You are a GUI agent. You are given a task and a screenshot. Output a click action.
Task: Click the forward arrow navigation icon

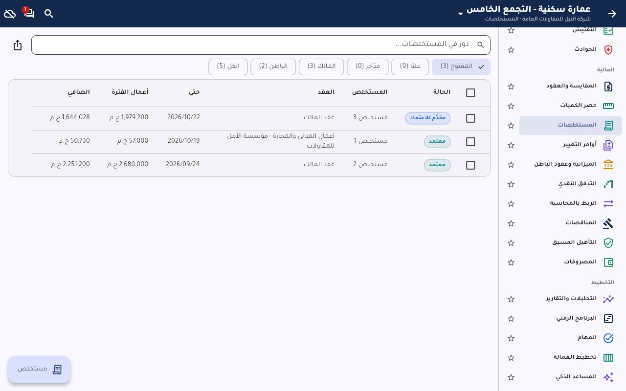tap(612, 14)
